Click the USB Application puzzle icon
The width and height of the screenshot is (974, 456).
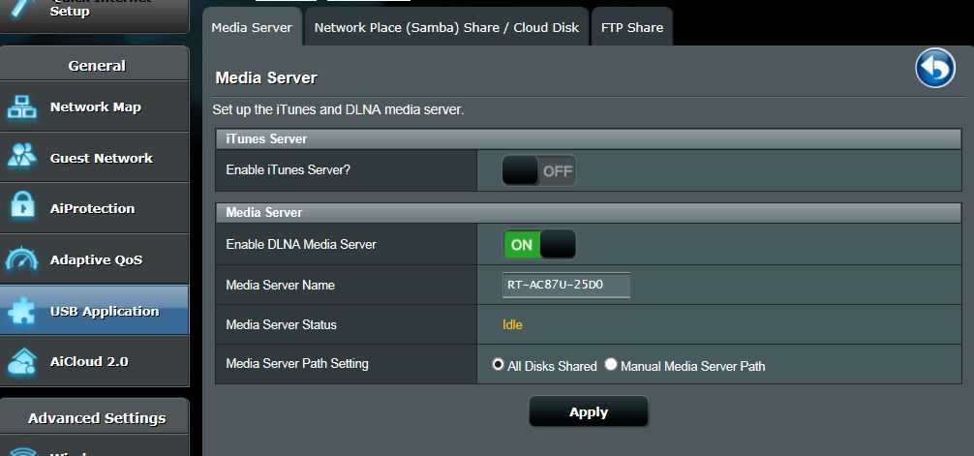pyautogui.click(x=21, y=311)
